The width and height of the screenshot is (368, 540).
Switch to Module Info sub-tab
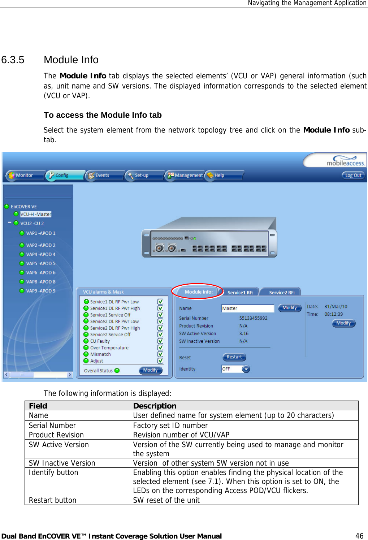199,292
